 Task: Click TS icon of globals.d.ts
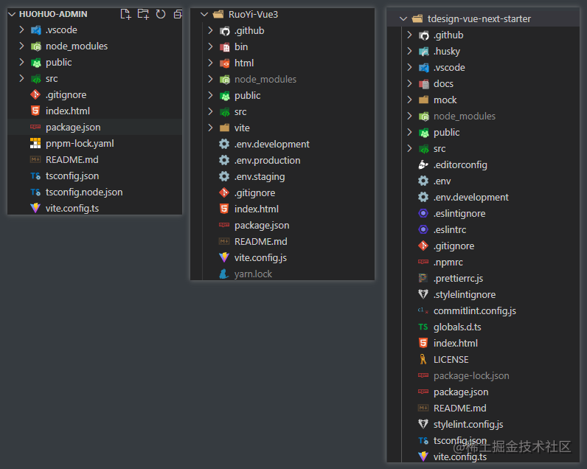tap(423, 327)
